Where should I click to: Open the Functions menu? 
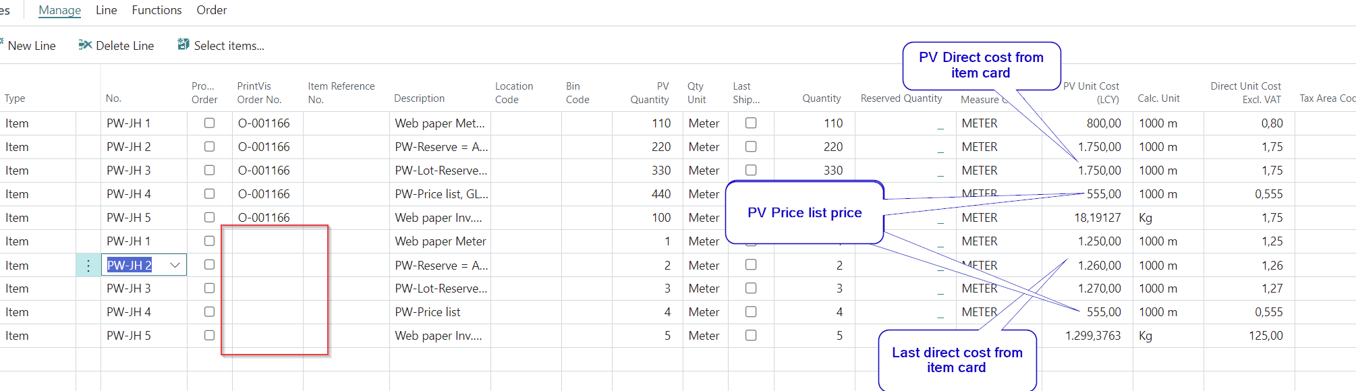[x=157, y=10]
